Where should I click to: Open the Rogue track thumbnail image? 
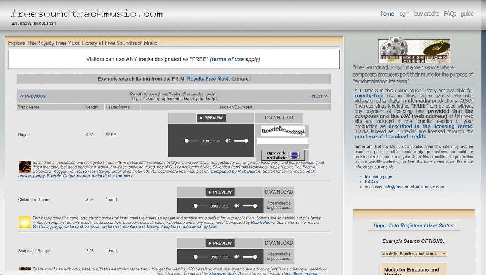25,167
